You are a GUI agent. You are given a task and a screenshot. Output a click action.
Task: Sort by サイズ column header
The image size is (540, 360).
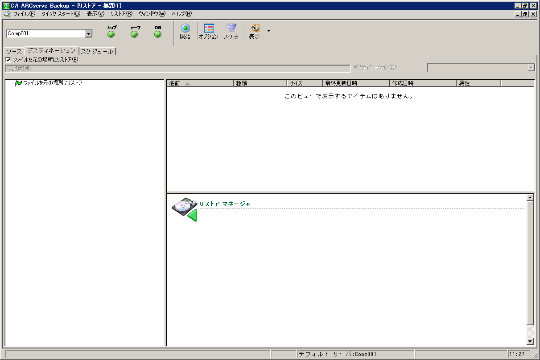click(305, 83)
